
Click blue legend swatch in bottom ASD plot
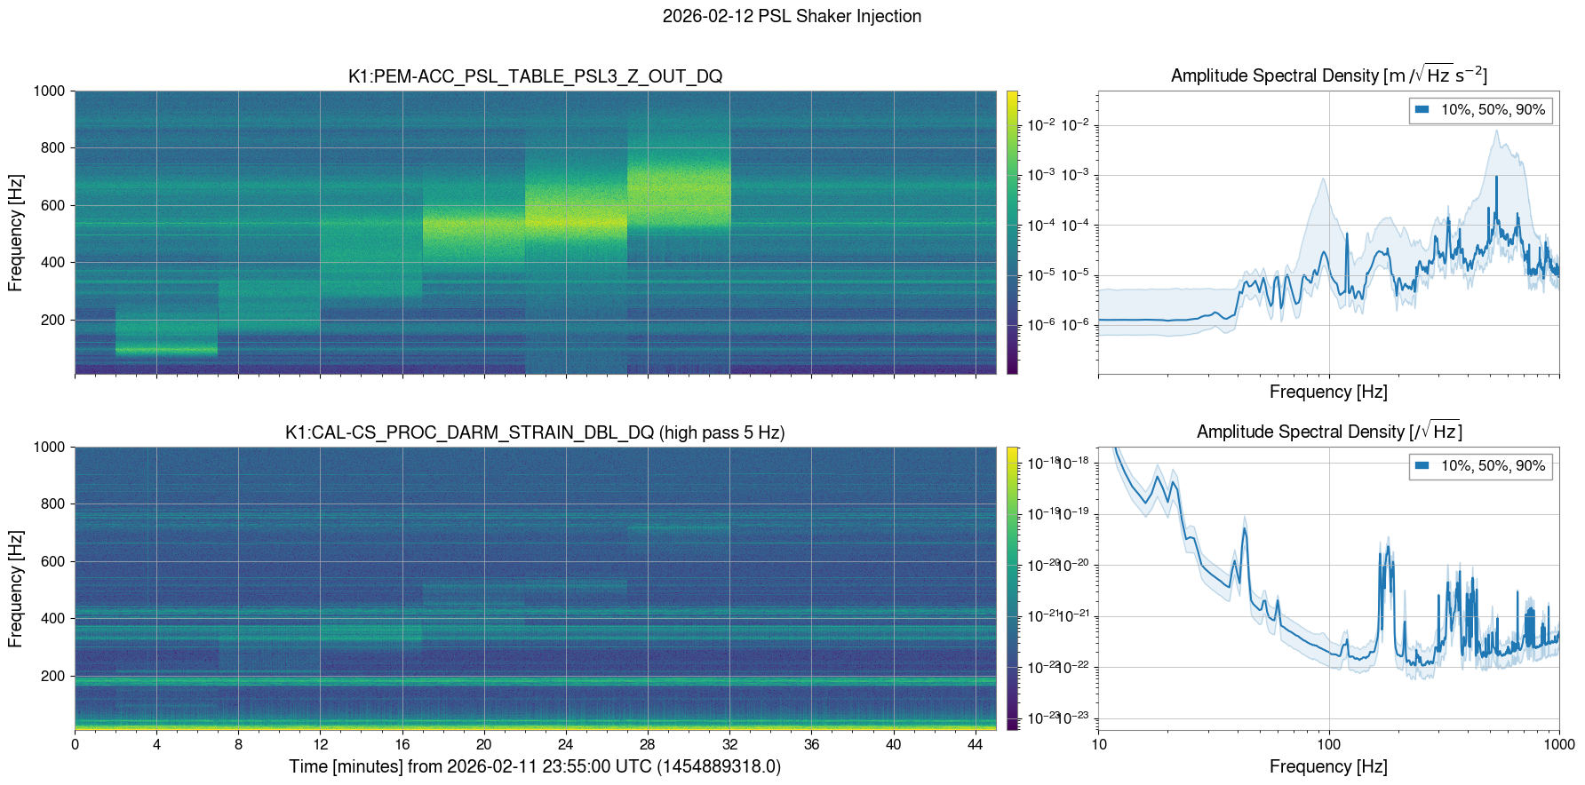point(1422,466)
